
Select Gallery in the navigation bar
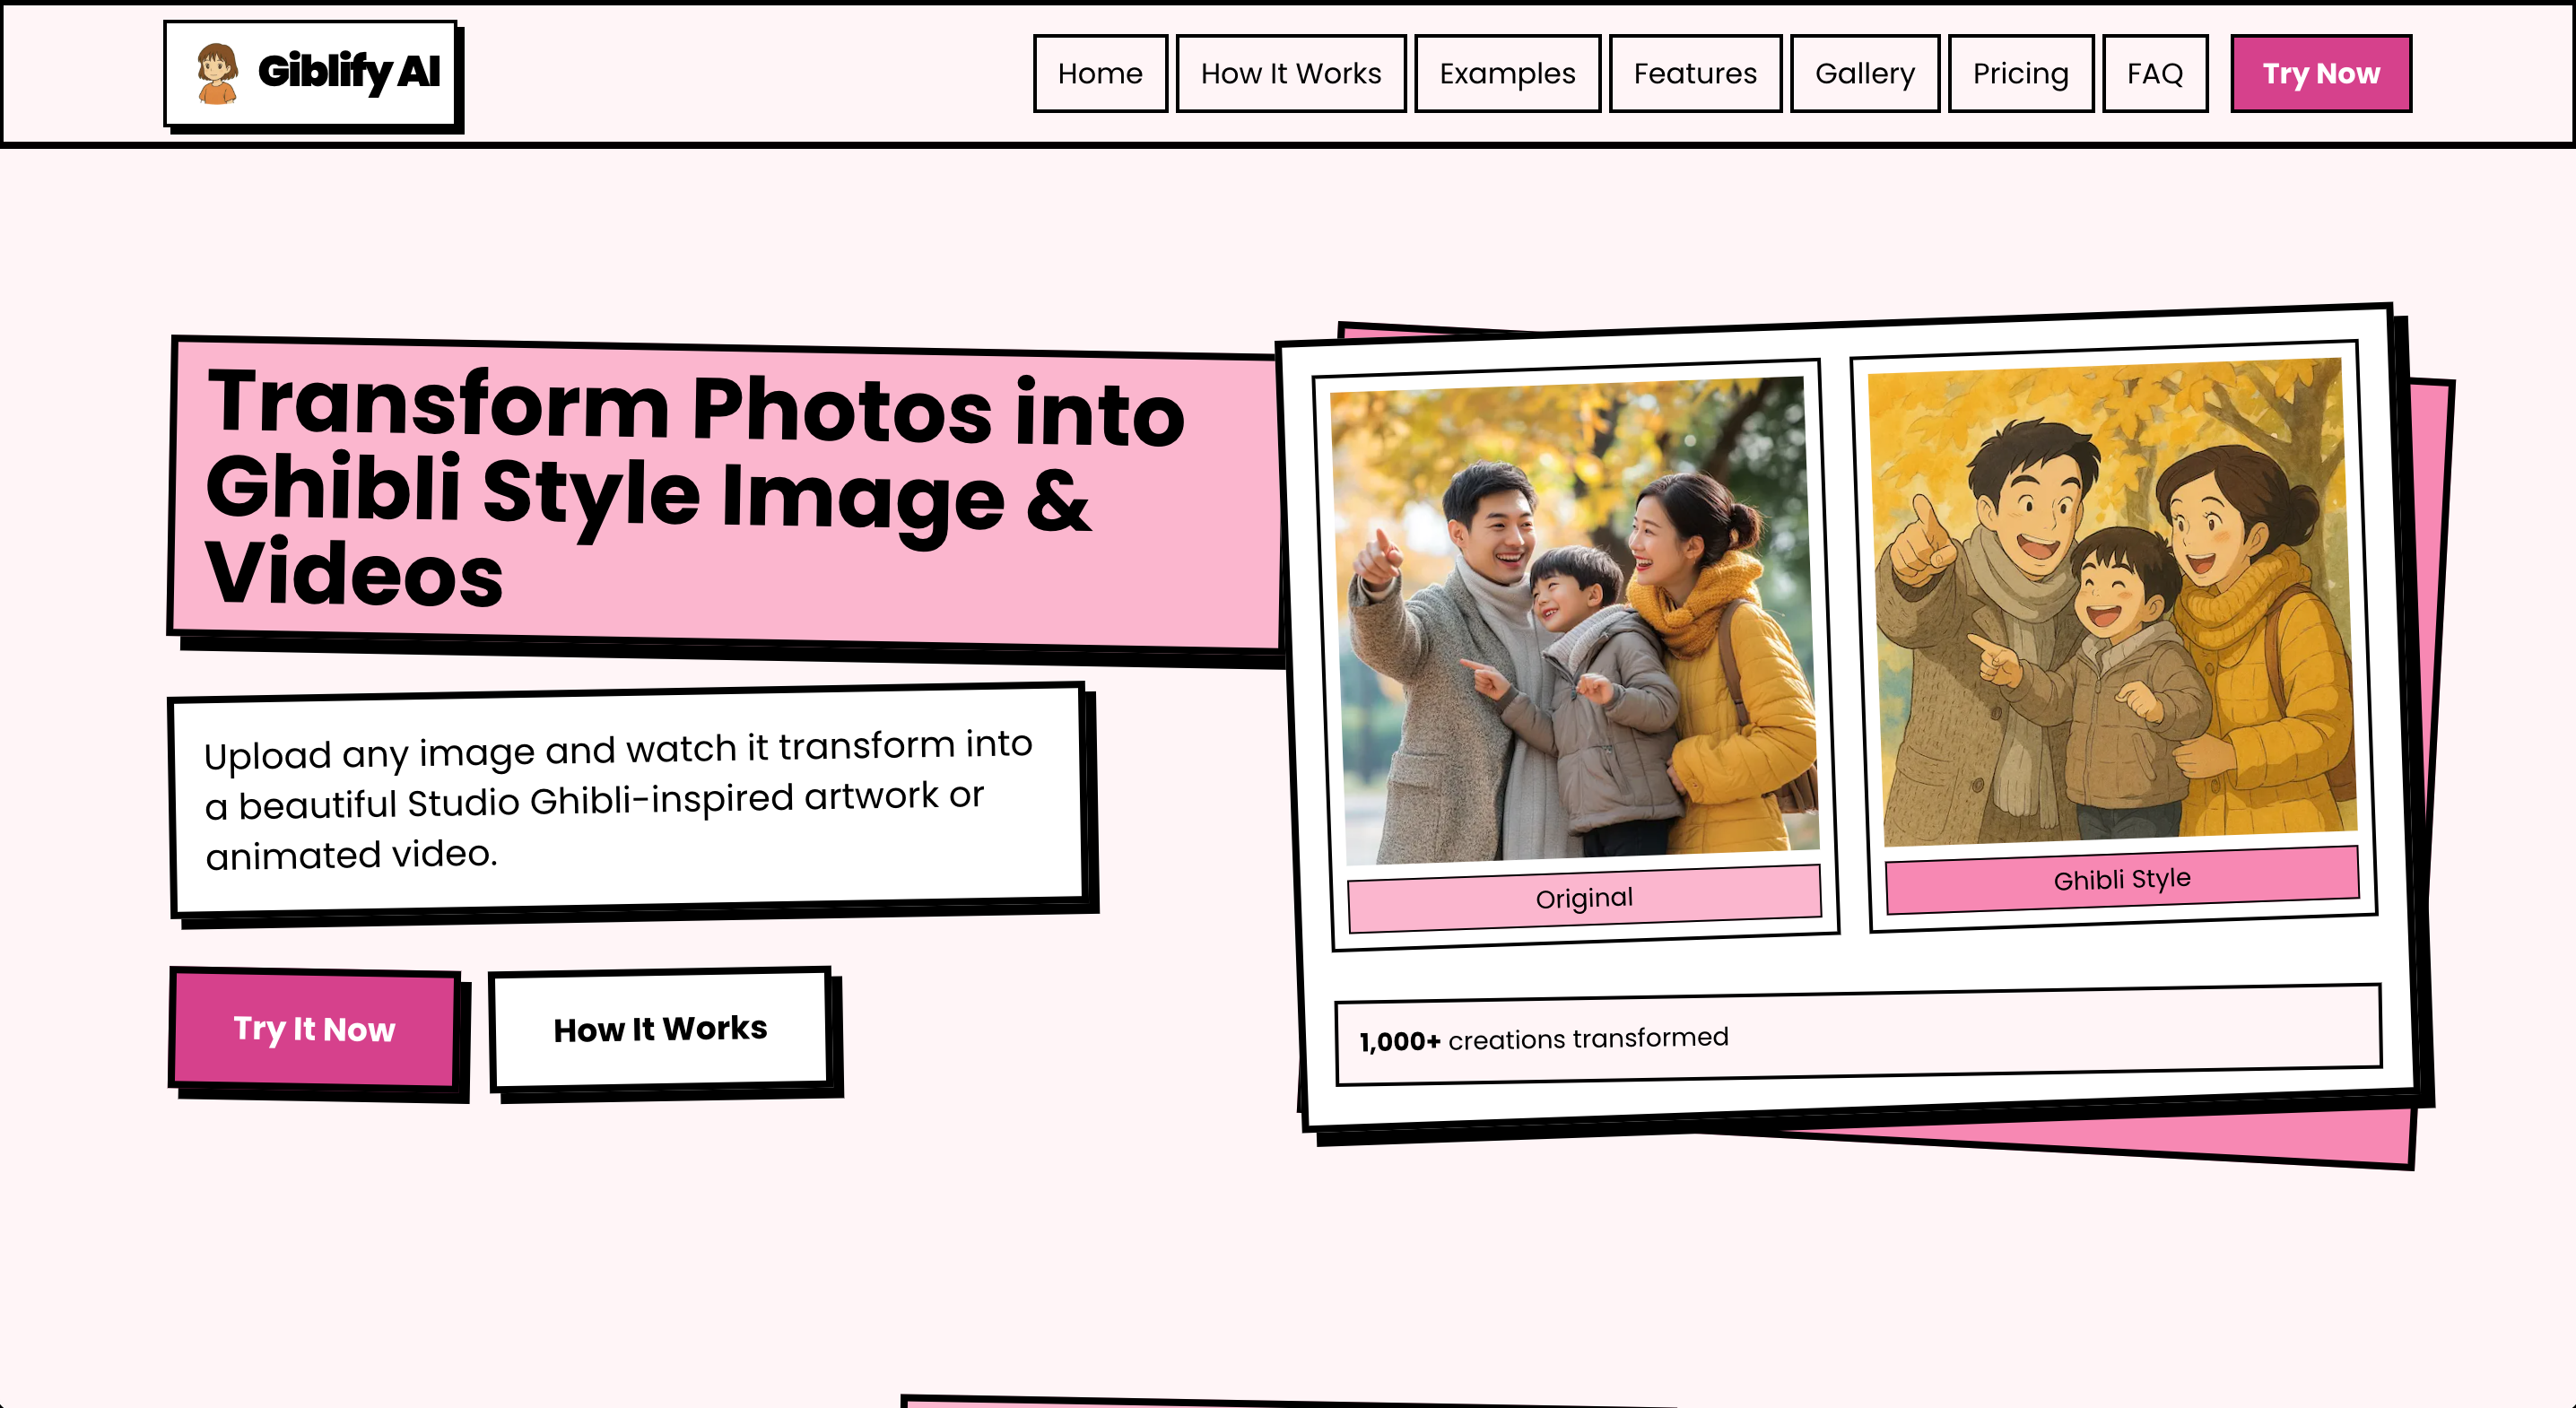pos(1864,74)
